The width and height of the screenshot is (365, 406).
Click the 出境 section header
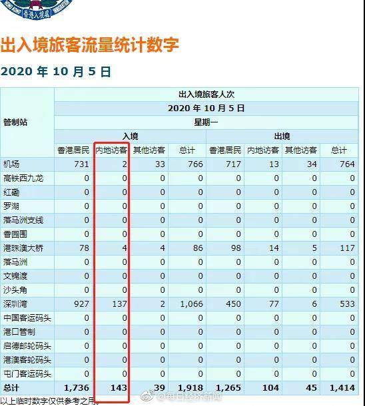point(282,136)
